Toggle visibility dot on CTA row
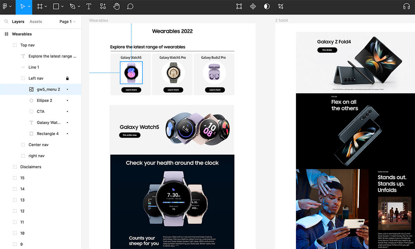The width and height of the screenshot is (415, 249). click(67, 111)
